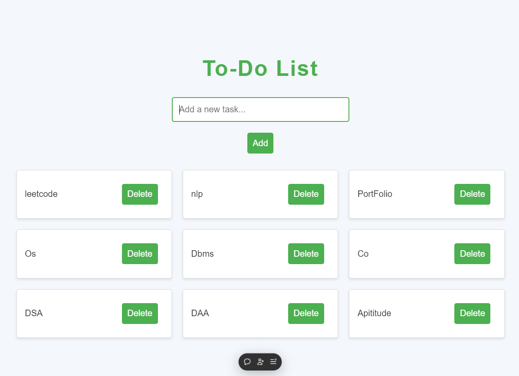
Task: Select the Apititude task text
Action: pos(374,313)
